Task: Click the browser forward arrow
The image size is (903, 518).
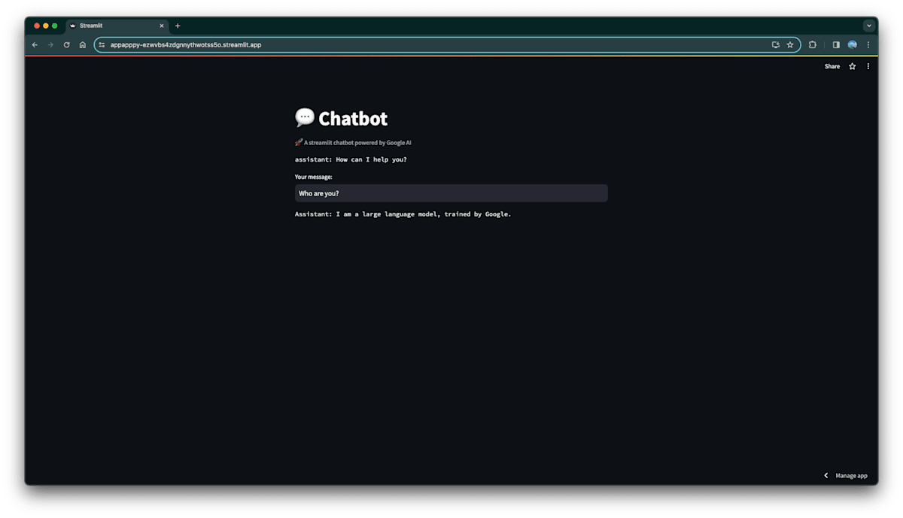Action: pos(50,45)
